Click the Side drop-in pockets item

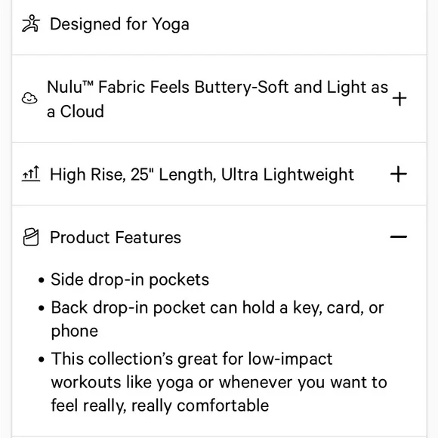[x=130, y=279]
